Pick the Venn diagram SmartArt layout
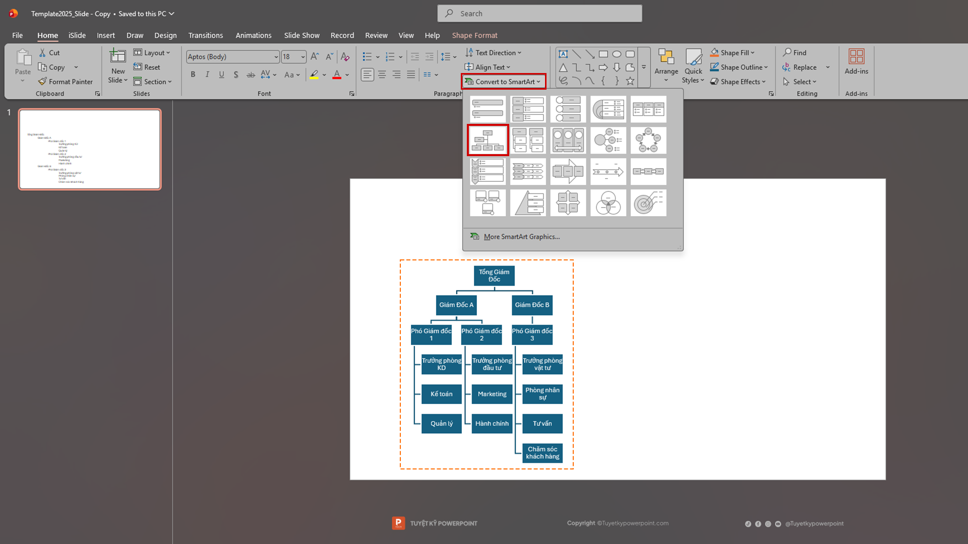This screenshot has width=968, height=544. [608, 202]
